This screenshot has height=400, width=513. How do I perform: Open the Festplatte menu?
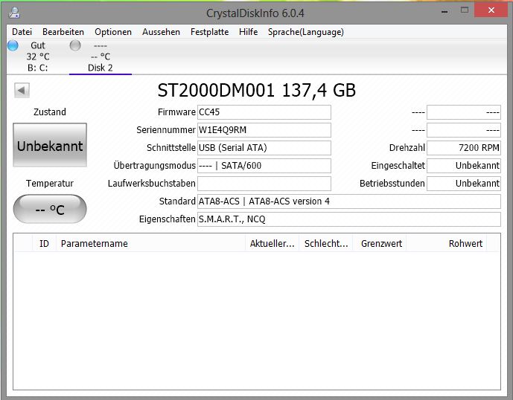[x=210, y=32]
